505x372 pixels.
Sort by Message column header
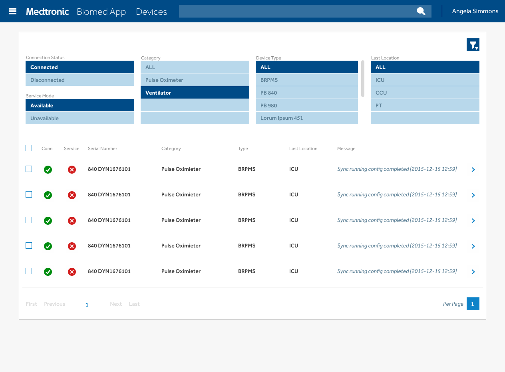point(346,148)
